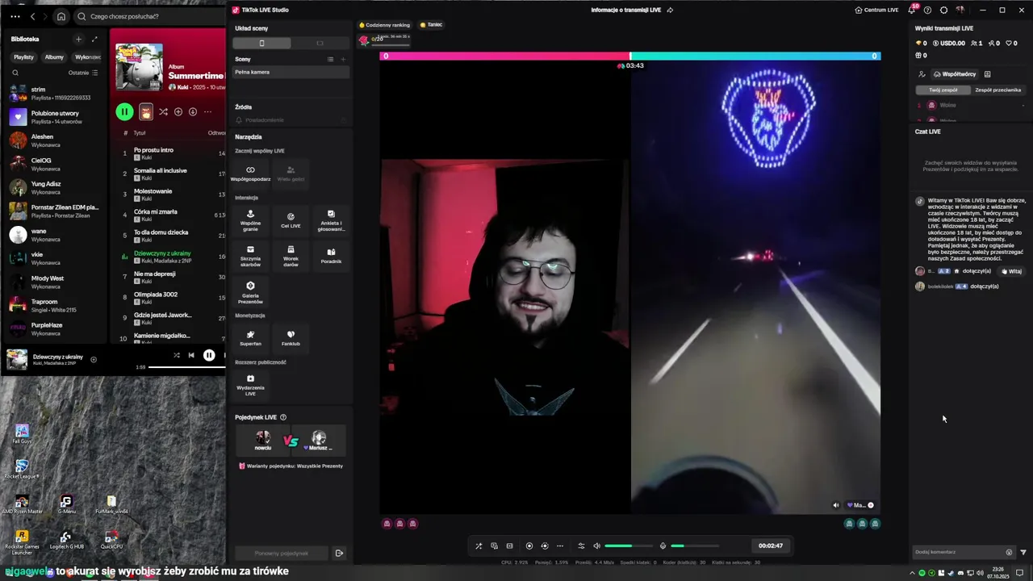
Task: Click the TikTok notifications bell icon
Action: click(912, 10)
